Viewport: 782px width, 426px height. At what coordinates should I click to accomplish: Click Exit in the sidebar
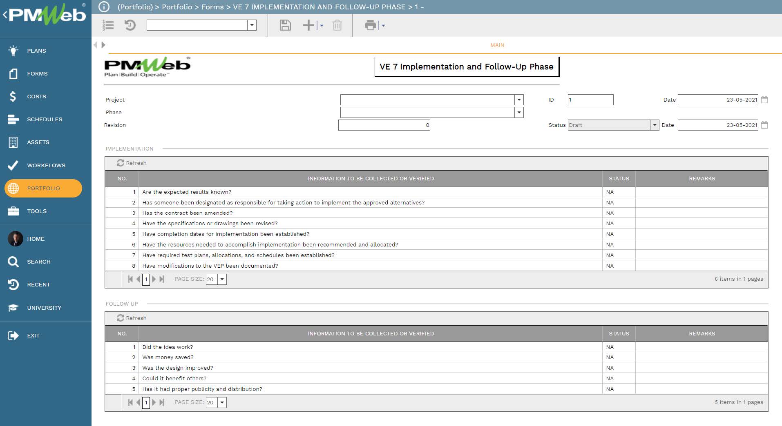tap(33, 335)
